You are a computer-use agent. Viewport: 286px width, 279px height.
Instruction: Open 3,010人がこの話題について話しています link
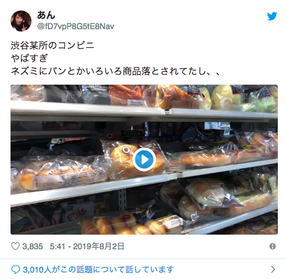tap(98, 270)
